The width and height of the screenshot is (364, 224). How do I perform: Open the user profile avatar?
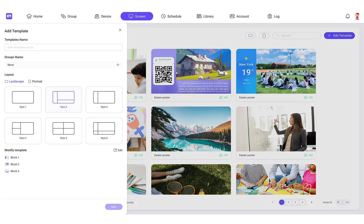point(357,16)
